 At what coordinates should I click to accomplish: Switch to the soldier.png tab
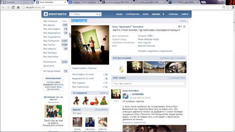click(150, 2)
